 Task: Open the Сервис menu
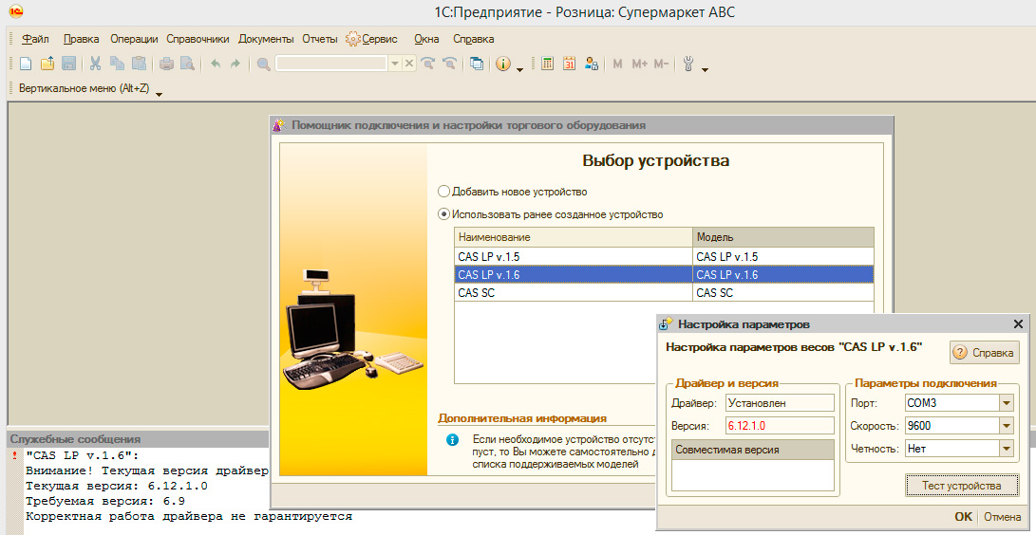(x=372, y=39)
